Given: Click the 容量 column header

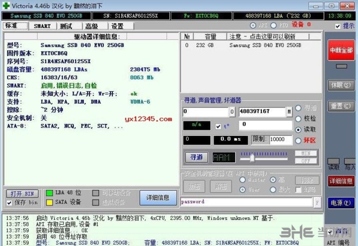Looking at the screenshot, I should click(210, 36).
